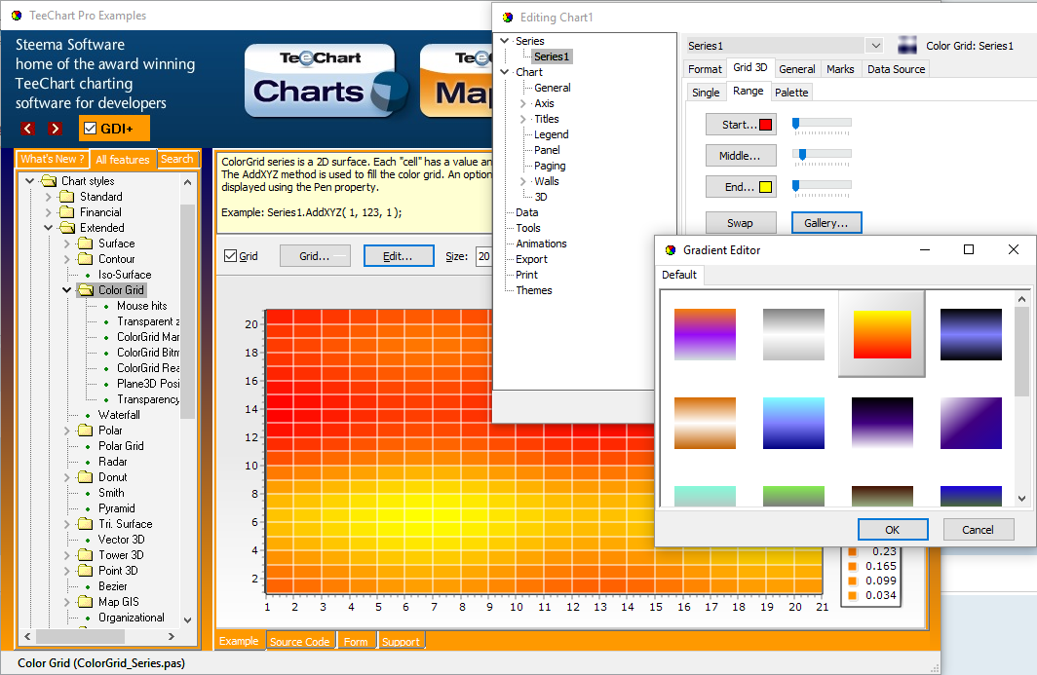
Task: Open the Palette sub-tab
Action: 791,93
